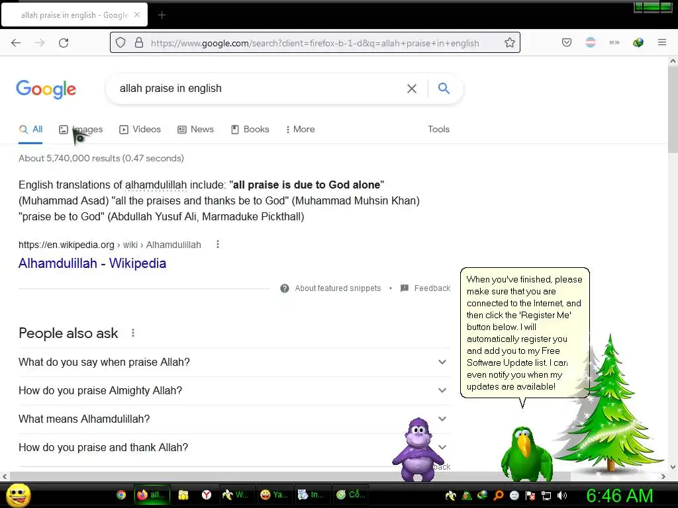
Task: Switch to the 'In...' taskbar window
Action: (x=312, y=495)
